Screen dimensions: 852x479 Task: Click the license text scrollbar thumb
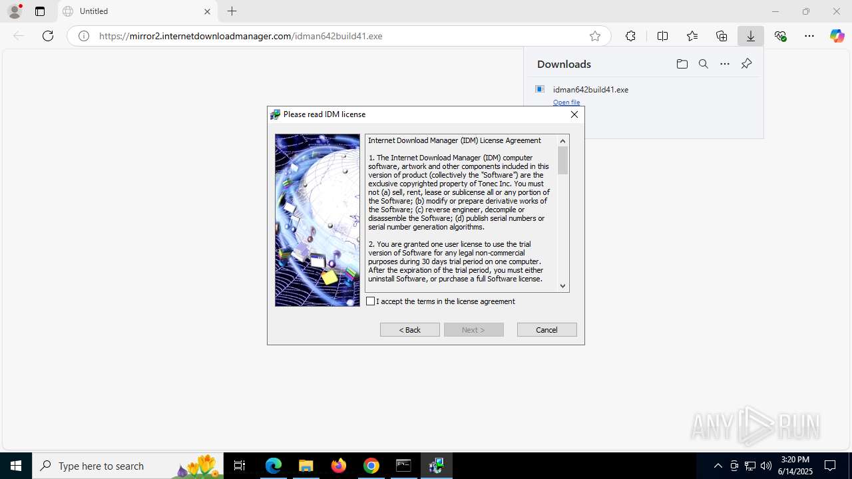(x=563, y=160)
